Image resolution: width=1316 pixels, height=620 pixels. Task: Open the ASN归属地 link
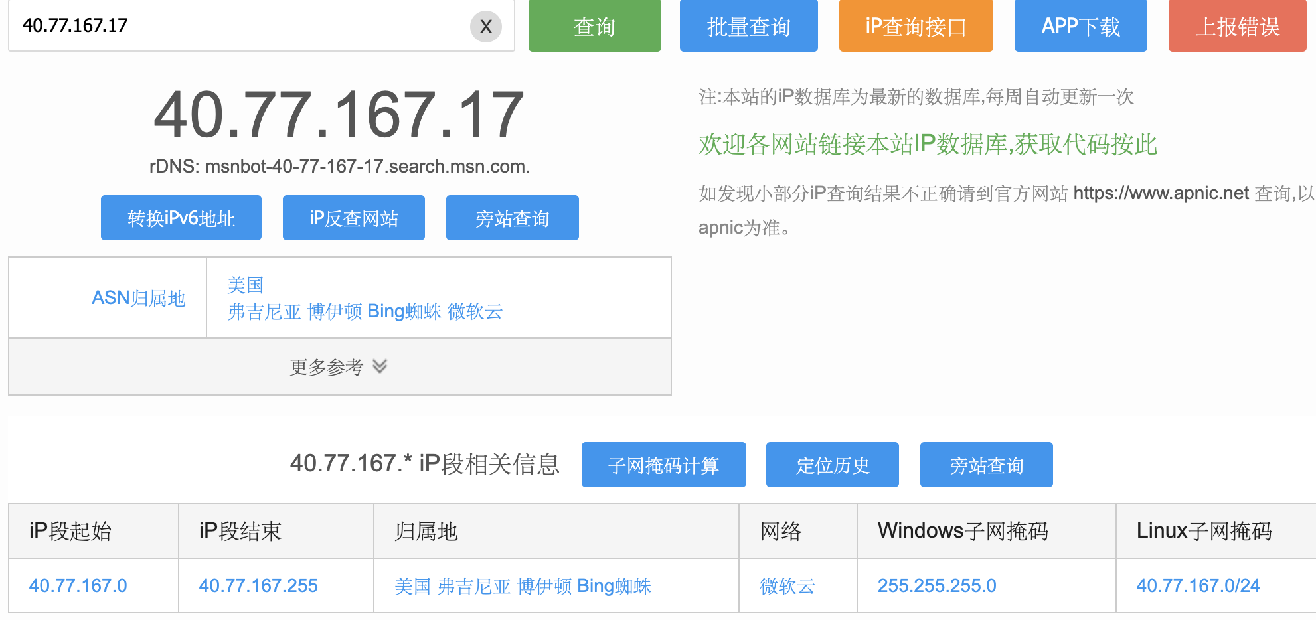coord(138,298)
